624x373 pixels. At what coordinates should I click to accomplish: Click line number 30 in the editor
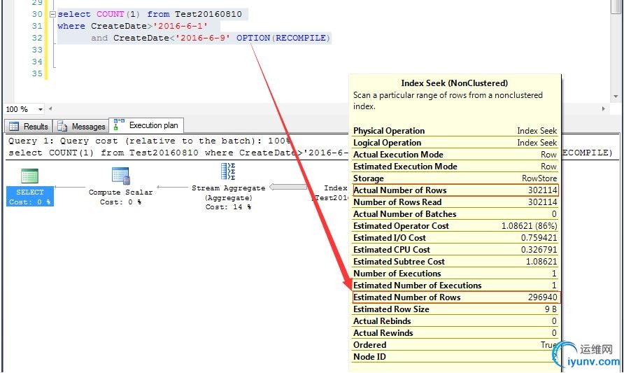(37, 14)
